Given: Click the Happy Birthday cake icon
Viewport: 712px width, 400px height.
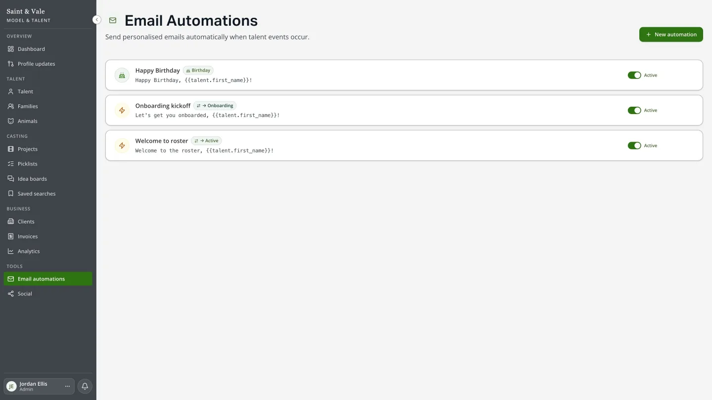Looking at the screenshot, I should pos(122,75).
